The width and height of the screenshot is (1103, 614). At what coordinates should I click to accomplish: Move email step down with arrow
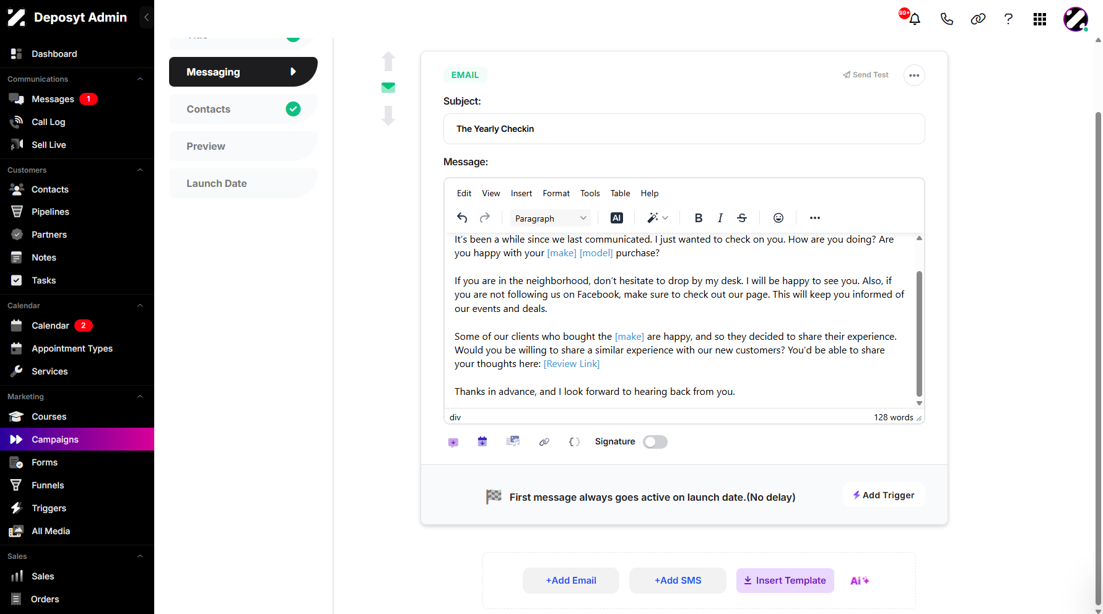click(x=388, y=116)
